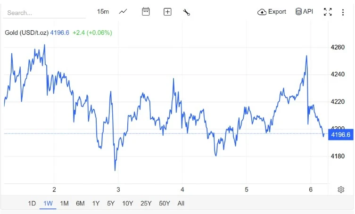Click the 4196.6 current price label

[341, 135]
